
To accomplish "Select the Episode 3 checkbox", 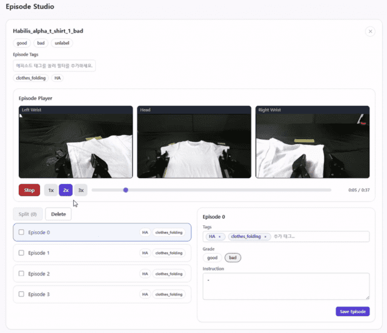I will coord(22,294).
